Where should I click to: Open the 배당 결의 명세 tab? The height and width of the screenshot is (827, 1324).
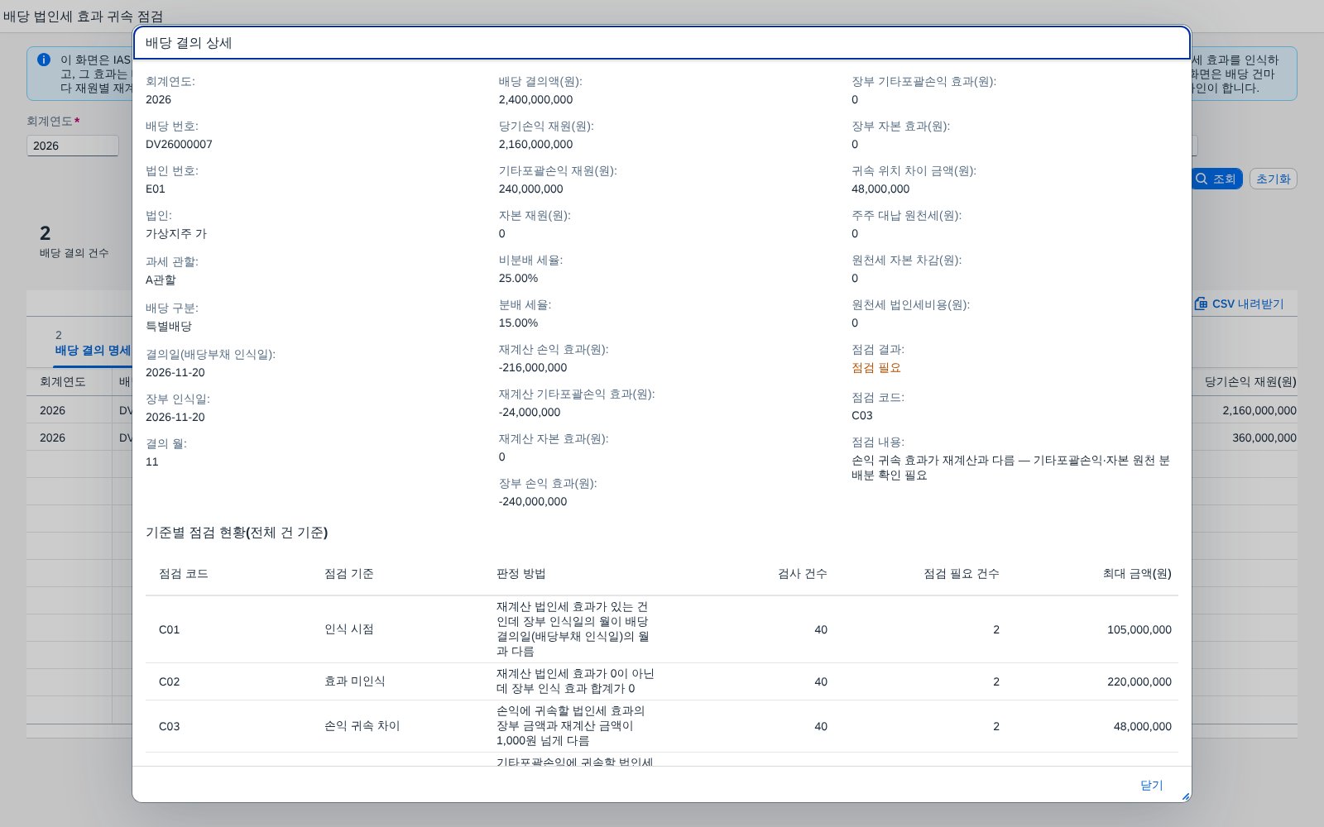[93, 350]
